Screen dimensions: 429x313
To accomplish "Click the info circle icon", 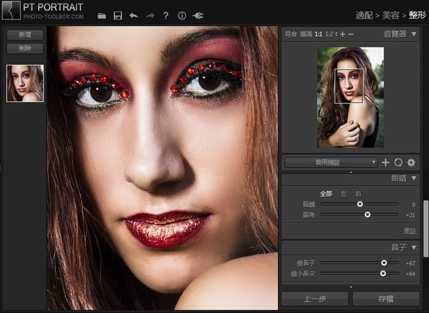I will 182,16.
